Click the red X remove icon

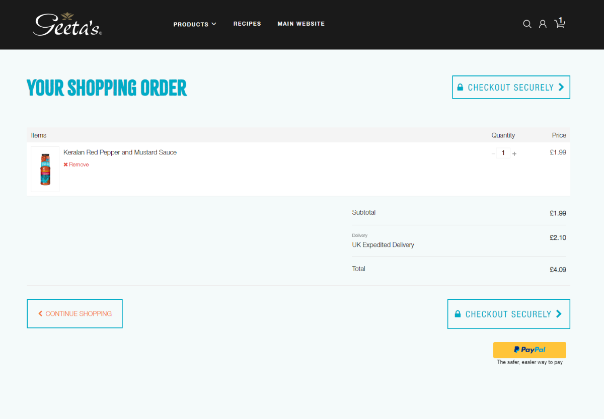click(65, 164)
